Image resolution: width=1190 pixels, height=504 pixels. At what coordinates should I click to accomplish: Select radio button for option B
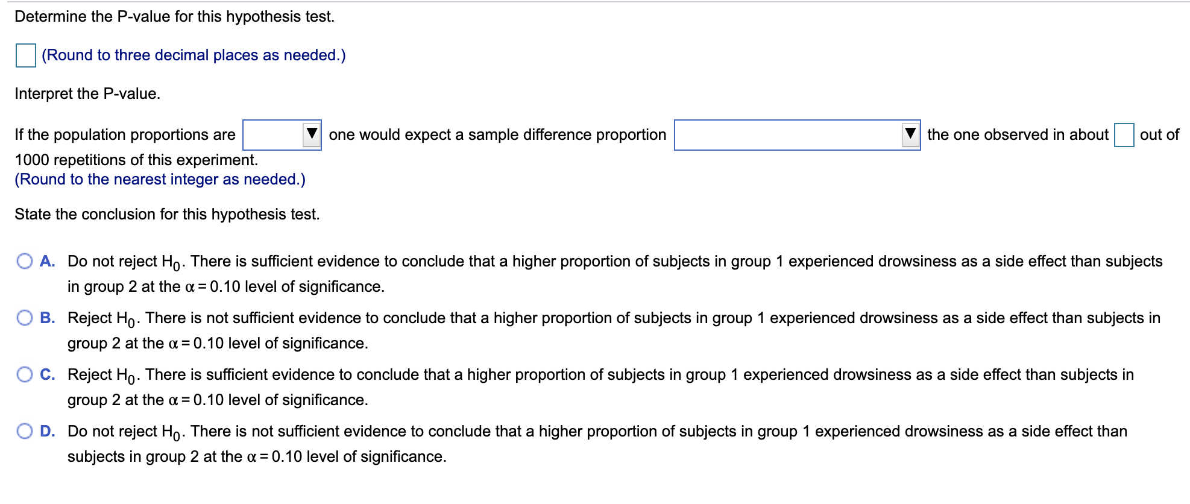[x=25, y=318]
